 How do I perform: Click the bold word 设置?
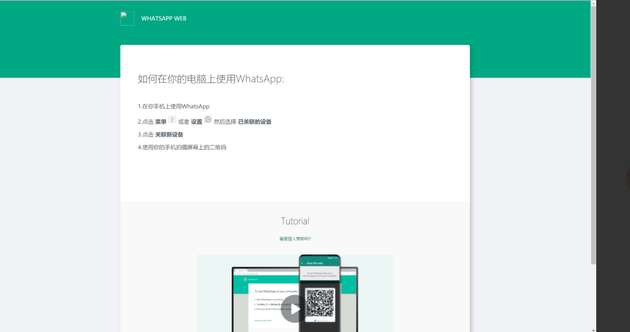tap(196, 122)
